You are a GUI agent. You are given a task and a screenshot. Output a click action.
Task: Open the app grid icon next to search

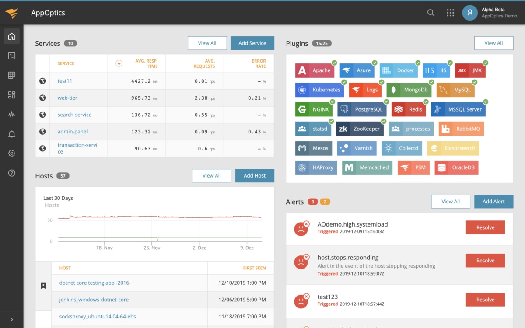click(x=450, y=13)
